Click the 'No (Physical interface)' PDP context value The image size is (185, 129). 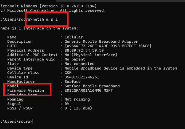tap(91, 55)
